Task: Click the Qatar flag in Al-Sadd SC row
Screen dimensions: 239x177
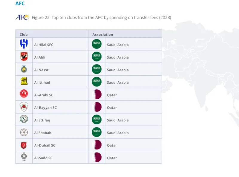Action: [x=97, y=157]
